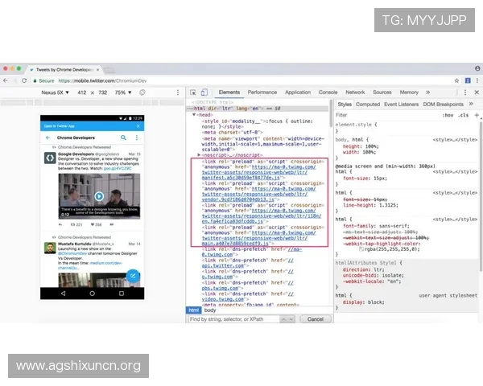Image resolution: width=483 pixels, height=386 pixels.
Task: Open the Twitter three-dot overflow menu
Action: [x=136, y=138]
